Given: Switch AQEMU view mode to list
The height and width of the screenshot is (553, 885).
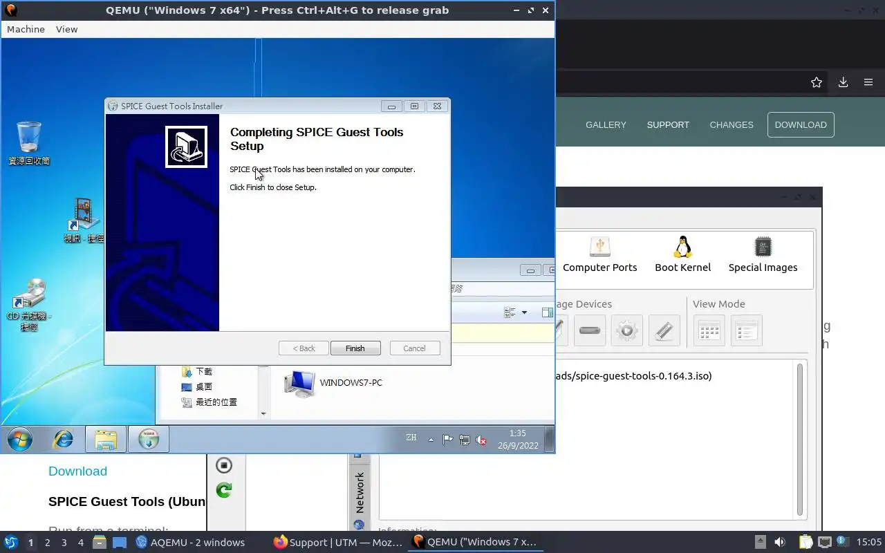Looking at the screenshot, I should point(747,330).
